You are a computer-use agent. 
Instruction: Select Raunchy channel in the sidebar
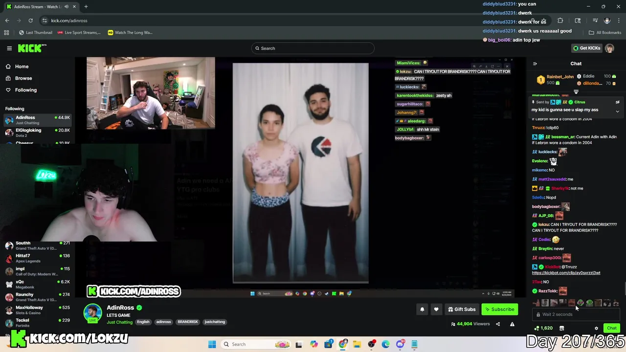[37, 297]
